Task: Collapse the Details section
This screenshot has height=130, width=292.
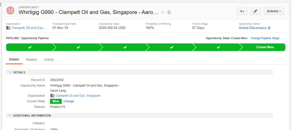Action: pyautogui.click(x=10, y=72)
